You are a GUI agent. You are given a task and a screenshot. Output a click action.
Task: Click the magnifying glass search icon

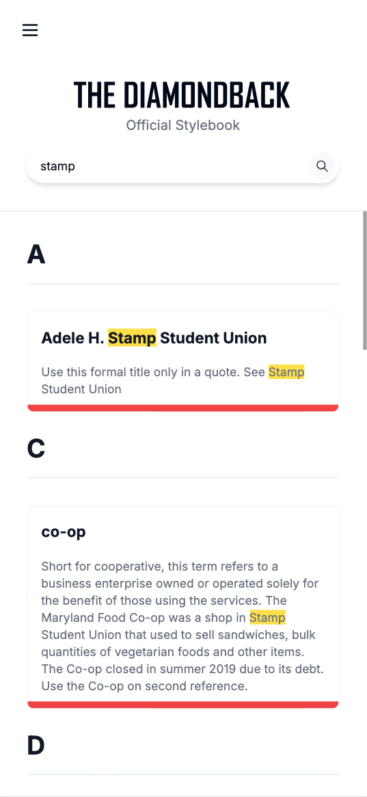point(322,166)
